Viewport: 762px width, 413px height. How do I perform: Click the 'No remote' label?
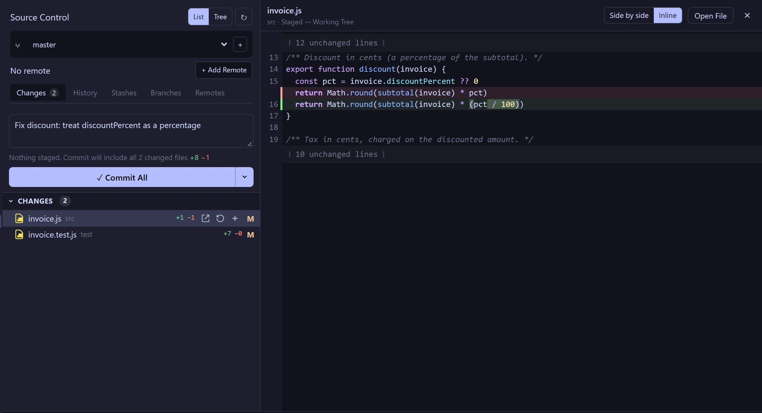[30, 71]
